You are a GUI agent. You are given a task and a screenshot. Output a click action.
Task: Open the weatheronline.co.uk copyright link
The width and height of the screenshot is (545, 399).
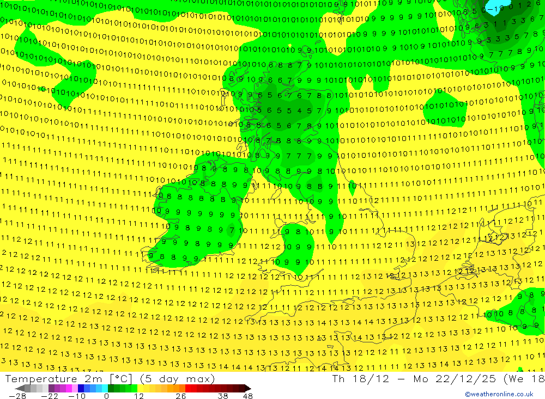(x=499, y=394)
